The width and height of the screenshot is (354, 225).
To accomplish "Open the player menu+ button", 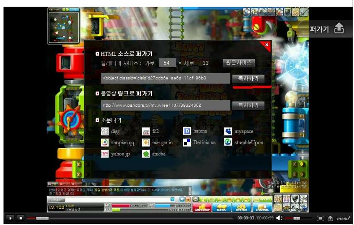I will tap(343, 218).
